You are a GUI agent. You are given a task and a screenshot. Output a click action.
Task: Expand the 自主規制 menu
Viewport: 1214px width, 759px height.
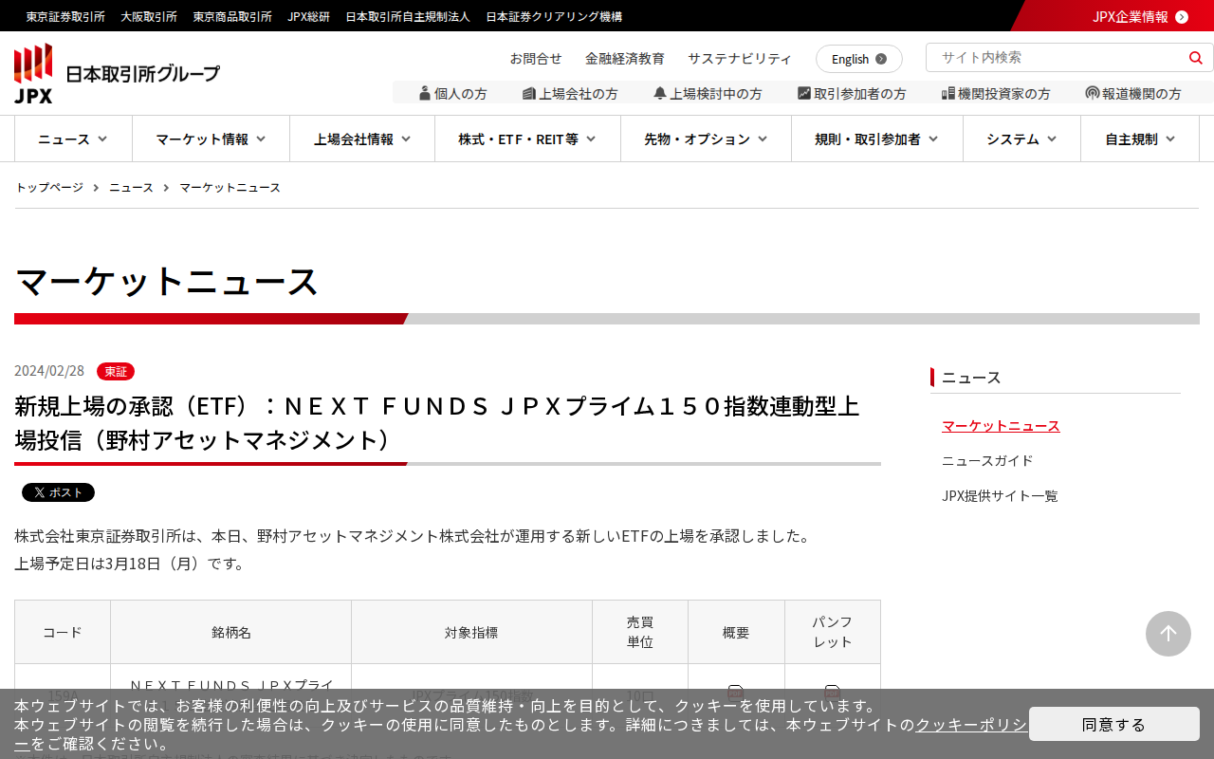1140,139
